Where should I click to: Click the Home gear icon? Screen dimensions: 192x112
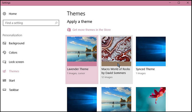pos(4,14)
